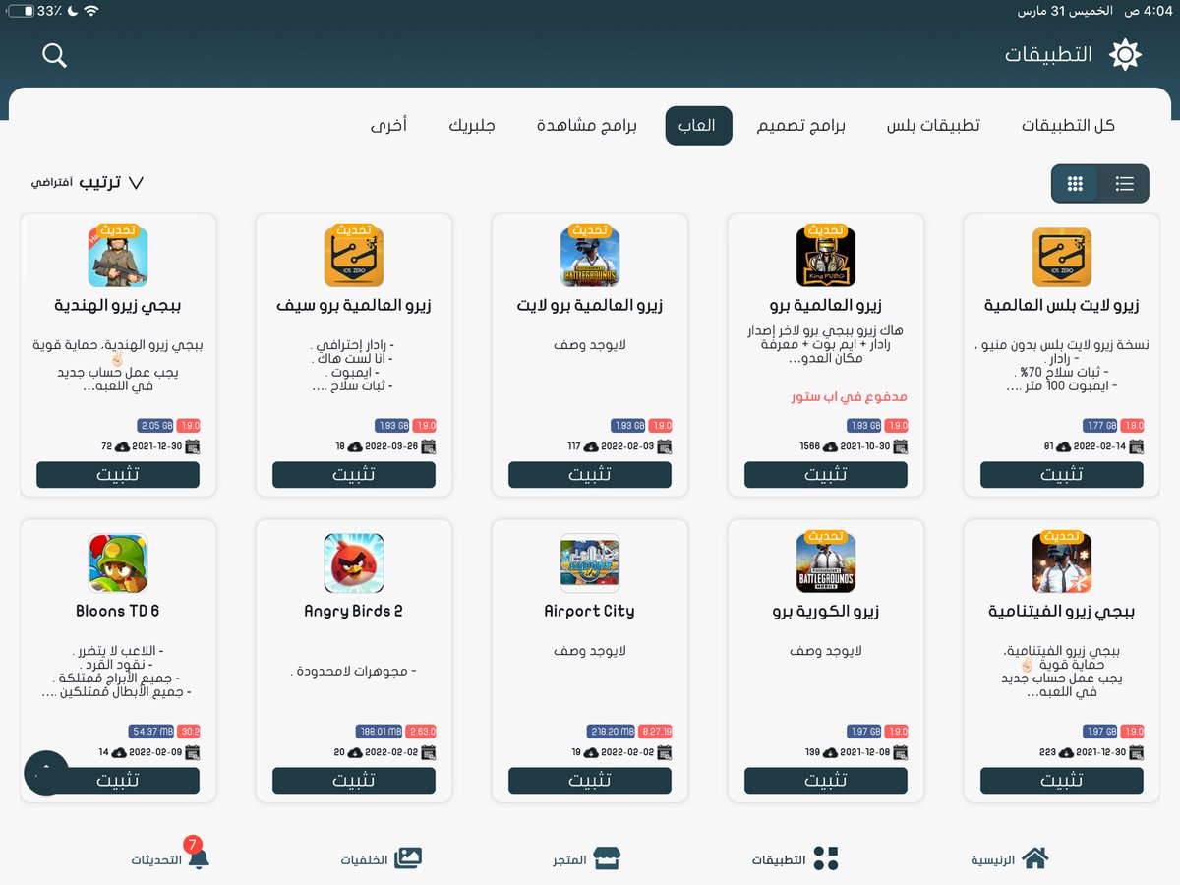Tap the ببجي زيرو الهندية soldier icon
1180x885 pixels.
point(118,258)
